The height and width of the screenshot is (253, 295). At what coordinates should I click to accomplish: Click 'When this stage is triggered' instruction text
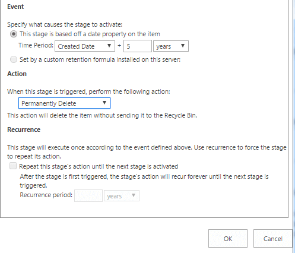[x=88, y=91]
